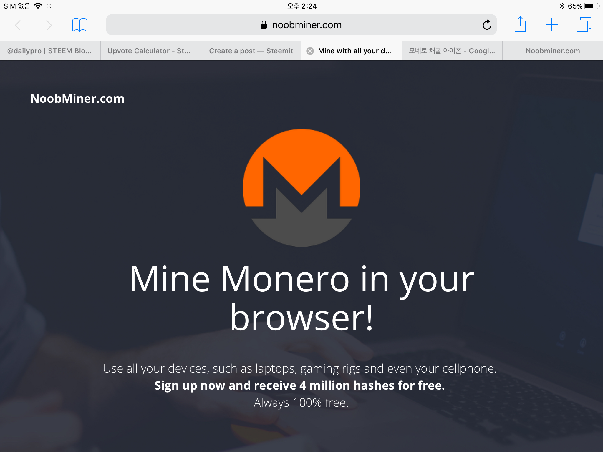Click the 'Mine Monero in your browser!' heading
603x452 pixels.
point(301,298)
